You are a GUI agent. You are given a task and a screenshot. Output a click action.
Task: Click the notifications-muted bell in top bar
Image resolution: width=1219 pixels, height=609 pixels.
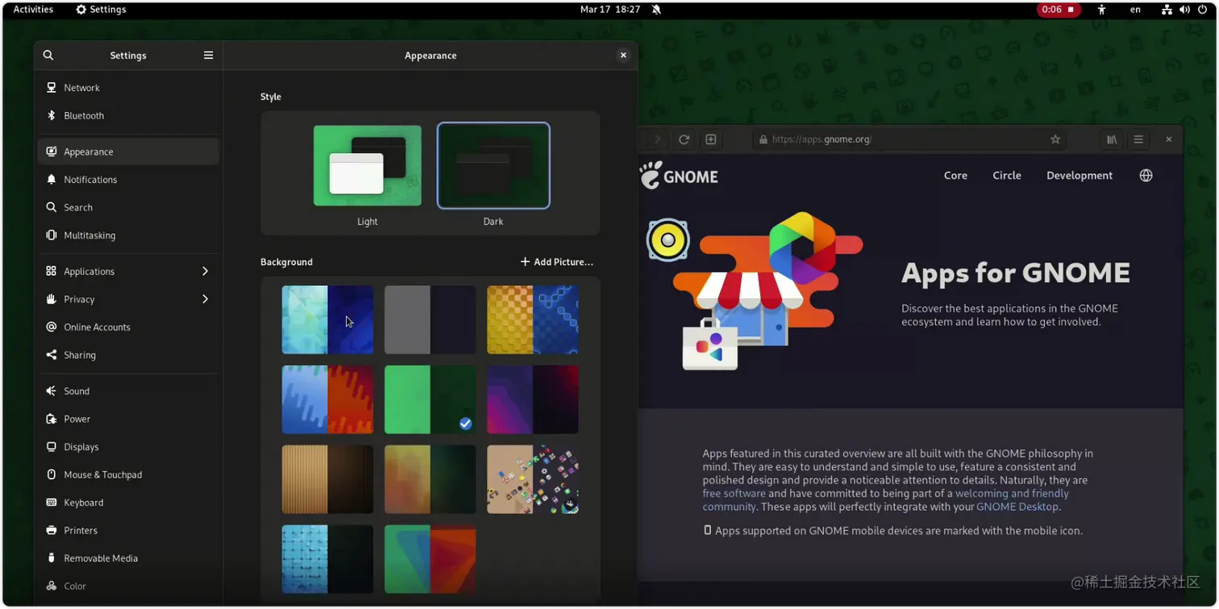pos(656,10)
